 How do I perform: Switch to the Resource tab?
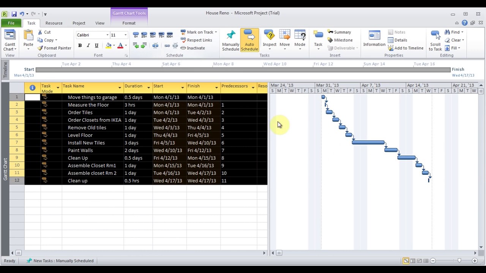[x=54, y=23]
